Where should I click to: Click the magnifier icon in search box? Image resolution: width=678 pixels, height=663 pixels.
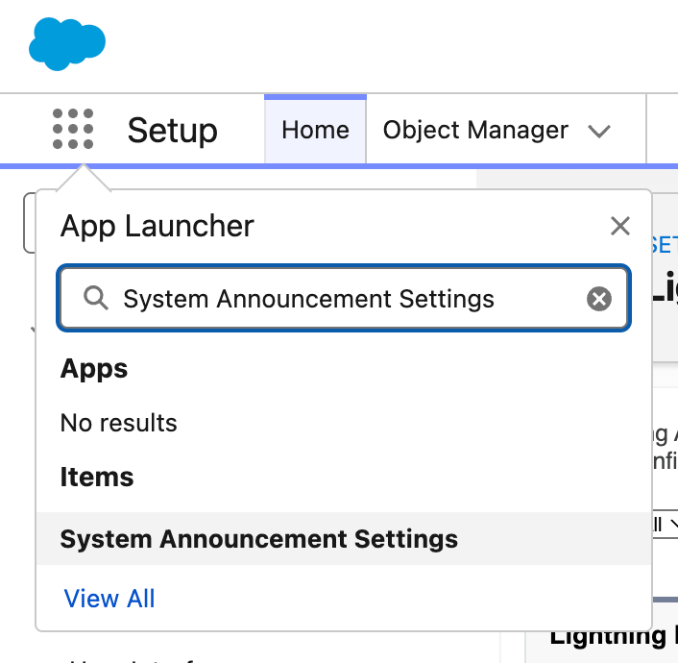[x=96, y=298]
